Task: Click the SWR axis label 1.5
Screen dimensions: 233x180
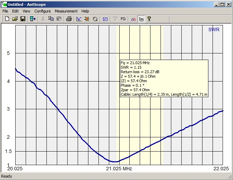Action: (x=8, y=151)
